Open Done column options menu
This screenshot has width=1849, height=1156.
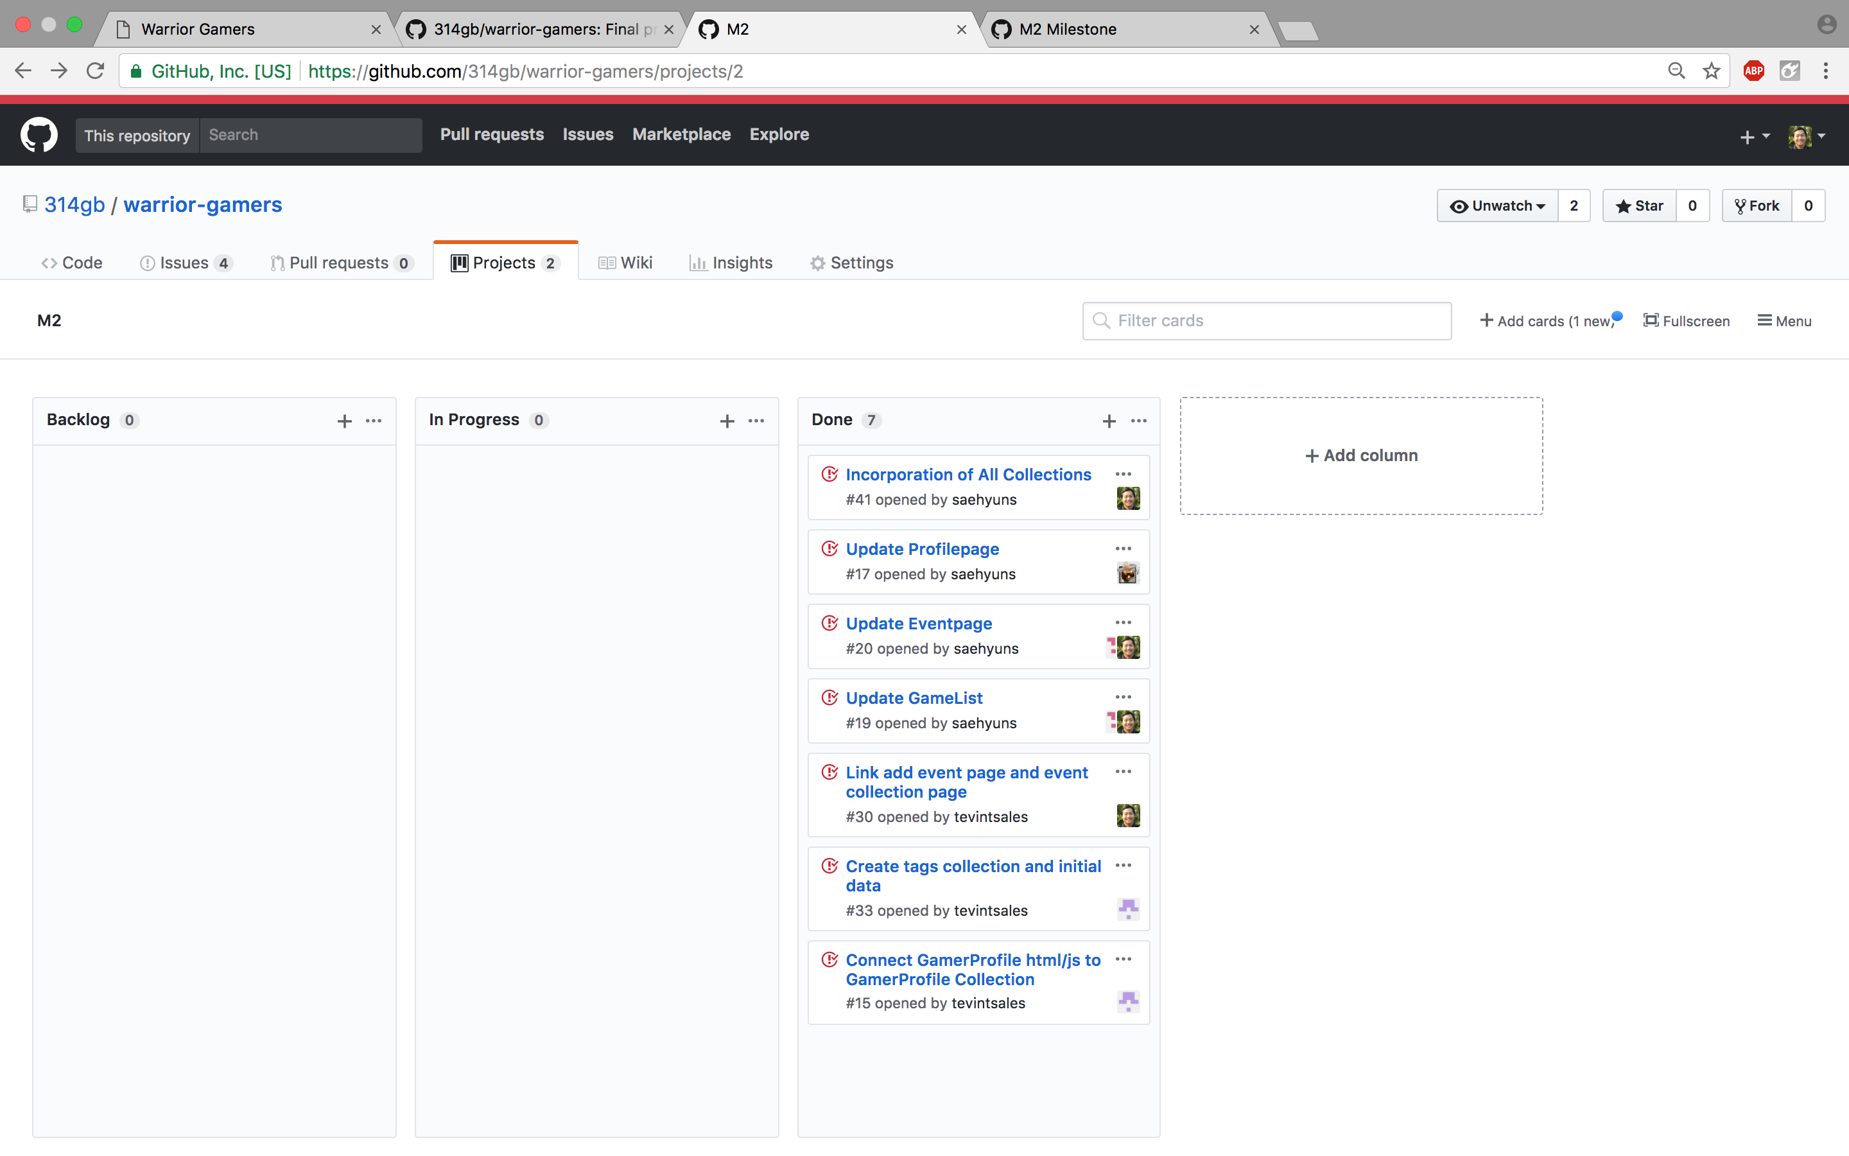[1138, 421]
